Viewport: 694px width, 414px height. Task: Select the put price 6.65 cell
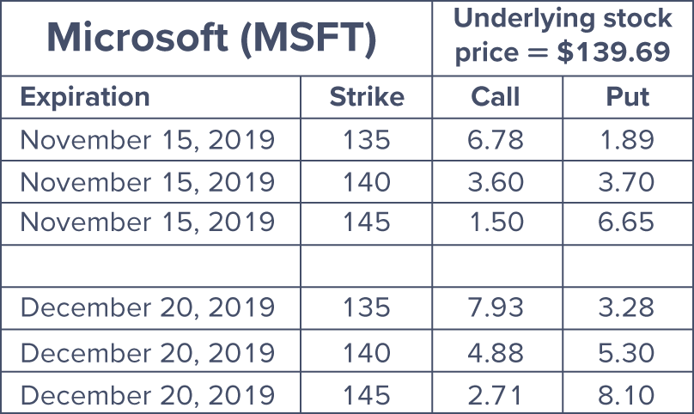coord(628,223)
